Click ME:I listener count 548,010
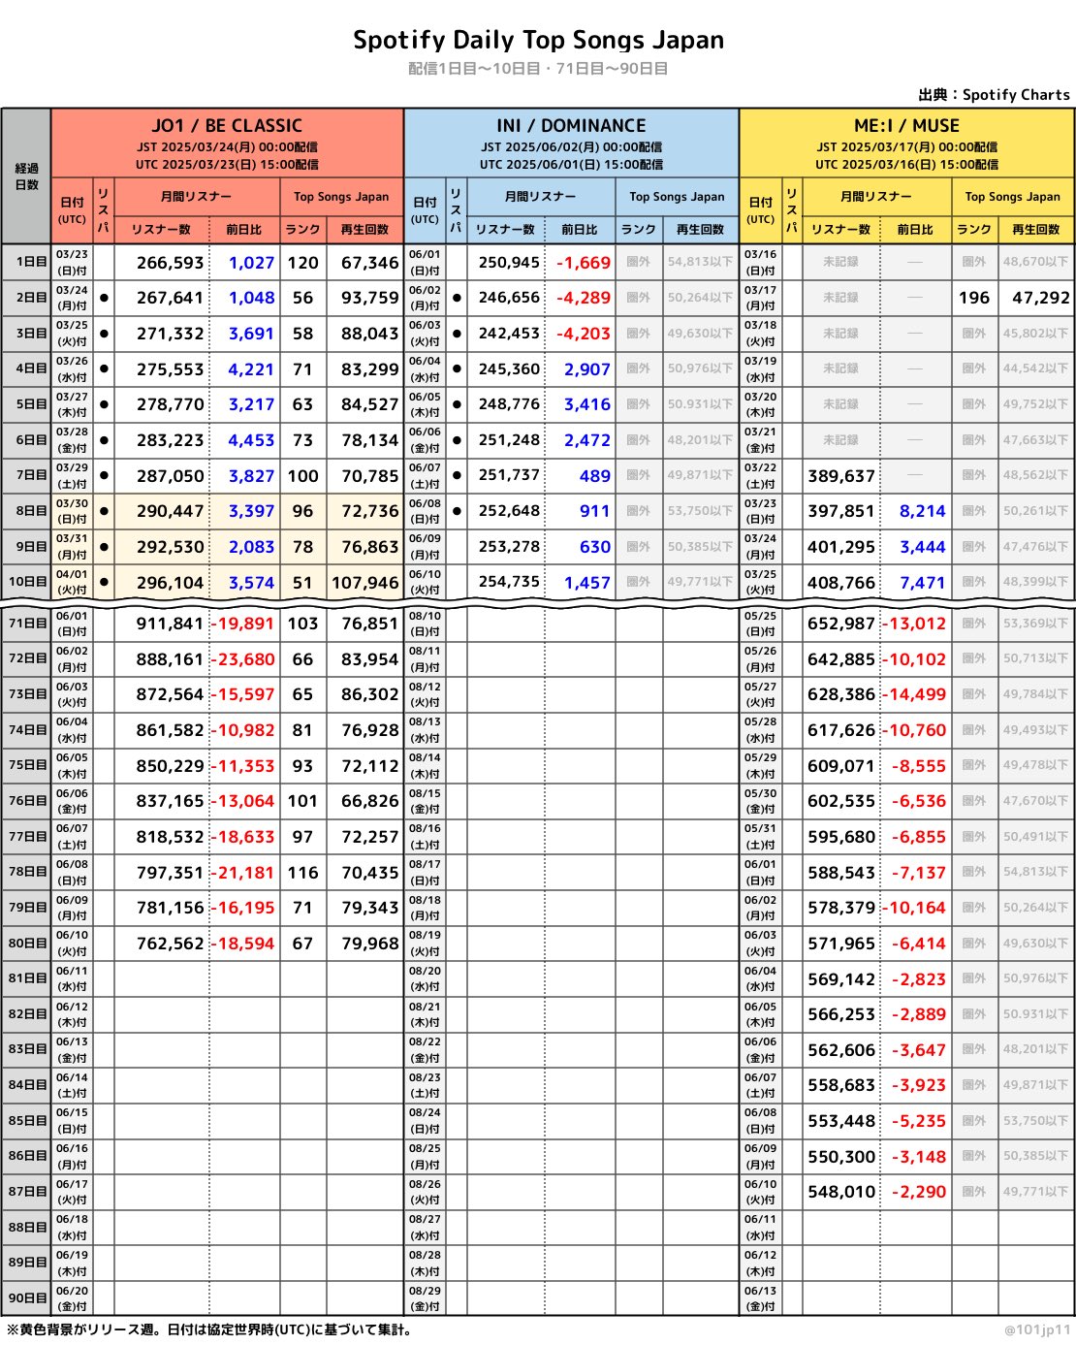This screenshot has height=1345, width=1076. 840,1192
